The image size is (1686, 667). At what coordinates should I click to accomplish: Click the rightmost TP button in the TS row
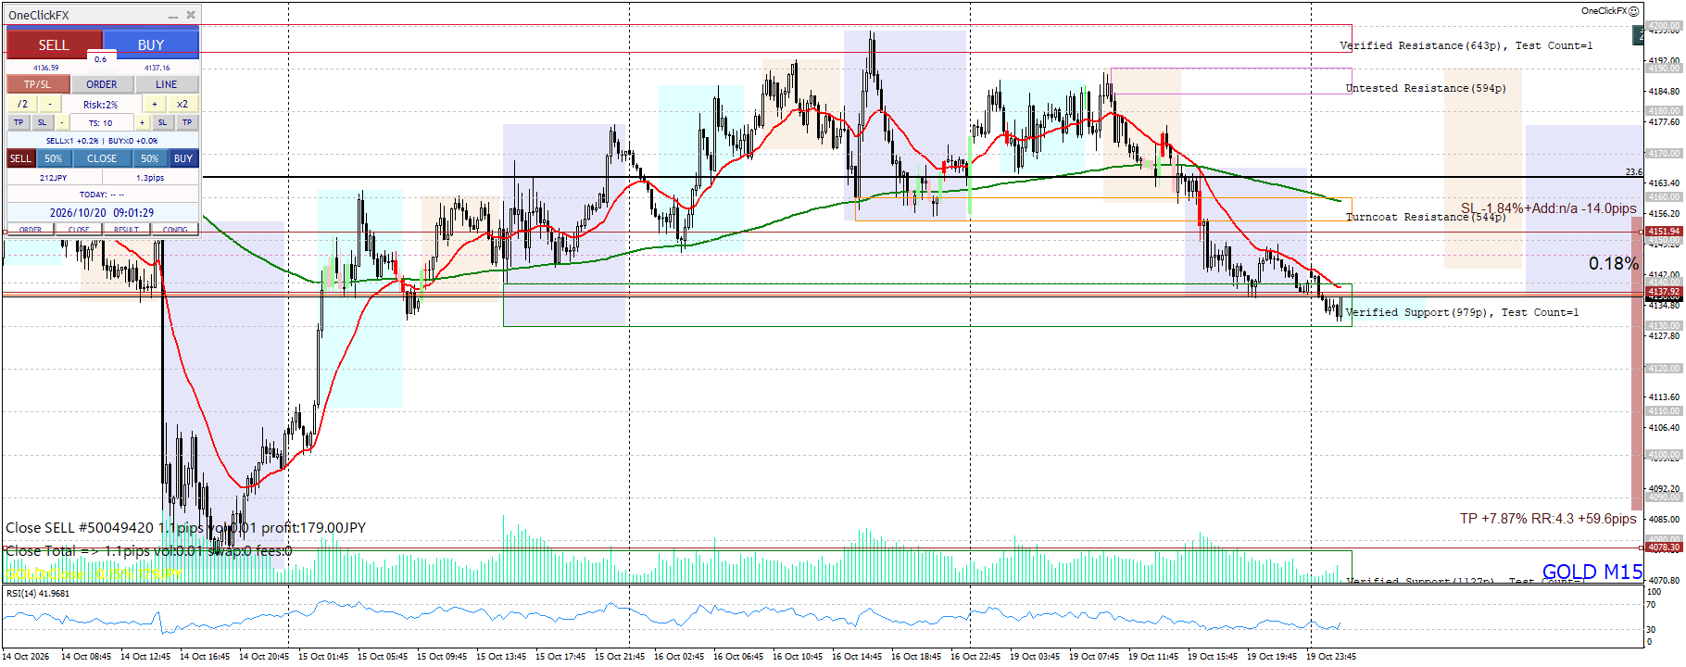(x=187, y=122)
